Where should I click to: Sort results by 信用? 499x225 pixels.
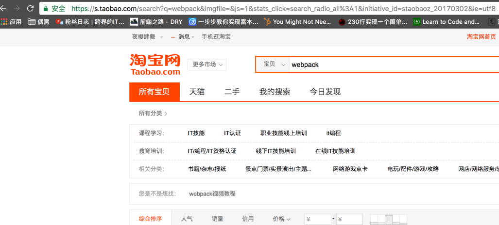[x=248, y=219]
